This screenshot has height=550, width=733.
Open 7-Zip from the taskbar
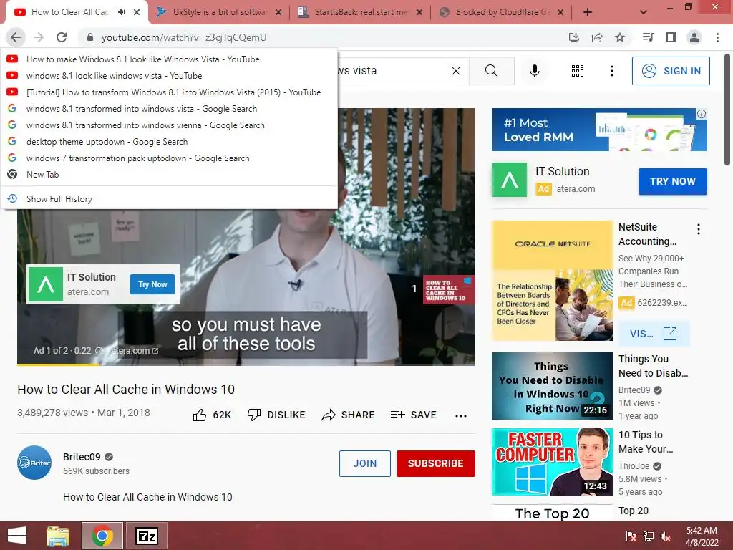coord(146,536)
